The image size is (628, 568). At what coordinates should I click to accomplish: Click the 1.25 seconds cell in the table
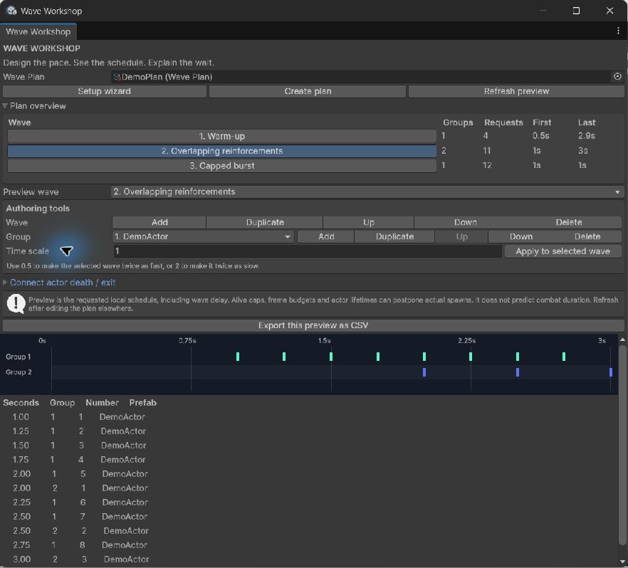[x=21, y=431]
